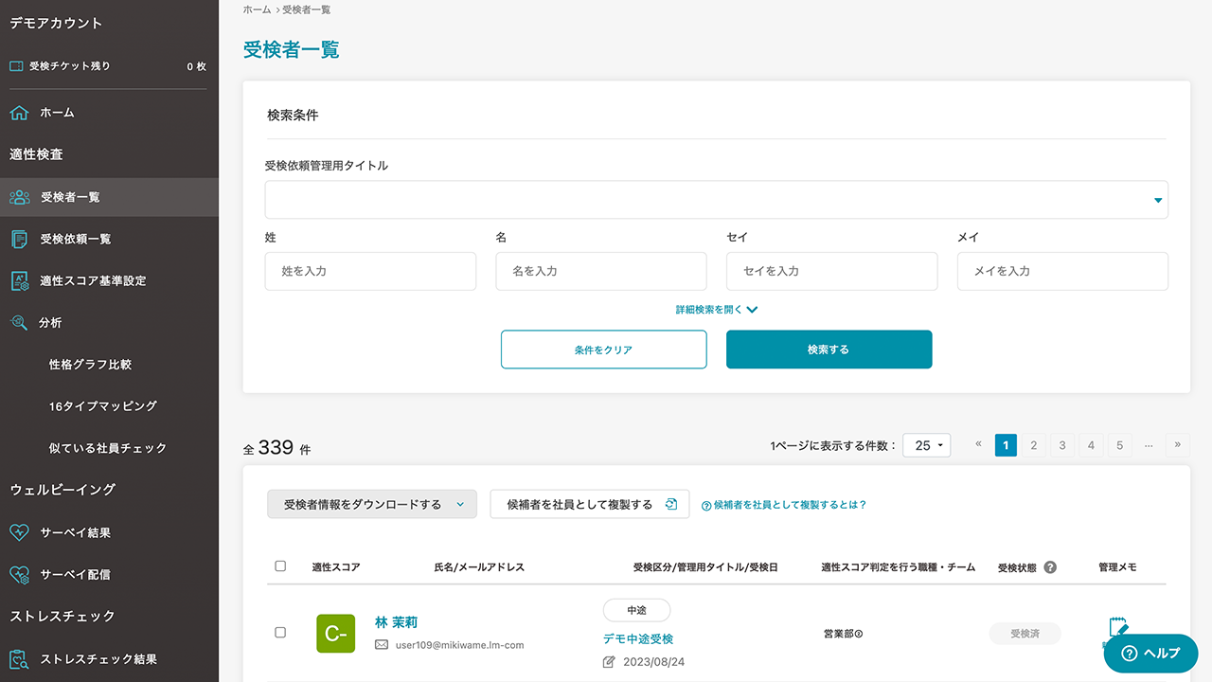This screenshot has height=682, width=1212.
Task: Click the 分析 magnifier icon
Action: [x=19, y=323]
